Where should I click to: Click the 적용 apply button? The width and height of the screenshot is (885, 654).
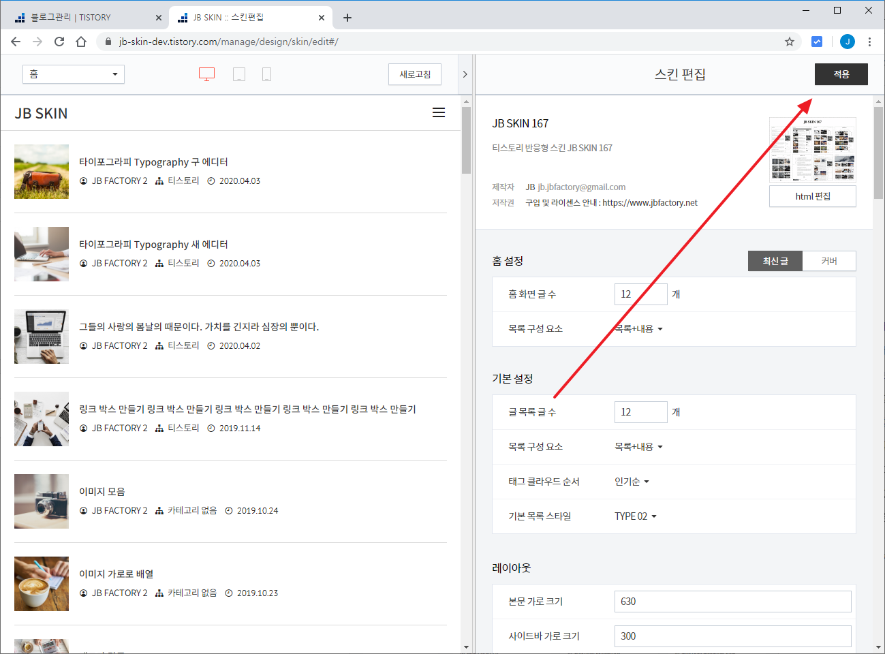[x=841, y=74]
